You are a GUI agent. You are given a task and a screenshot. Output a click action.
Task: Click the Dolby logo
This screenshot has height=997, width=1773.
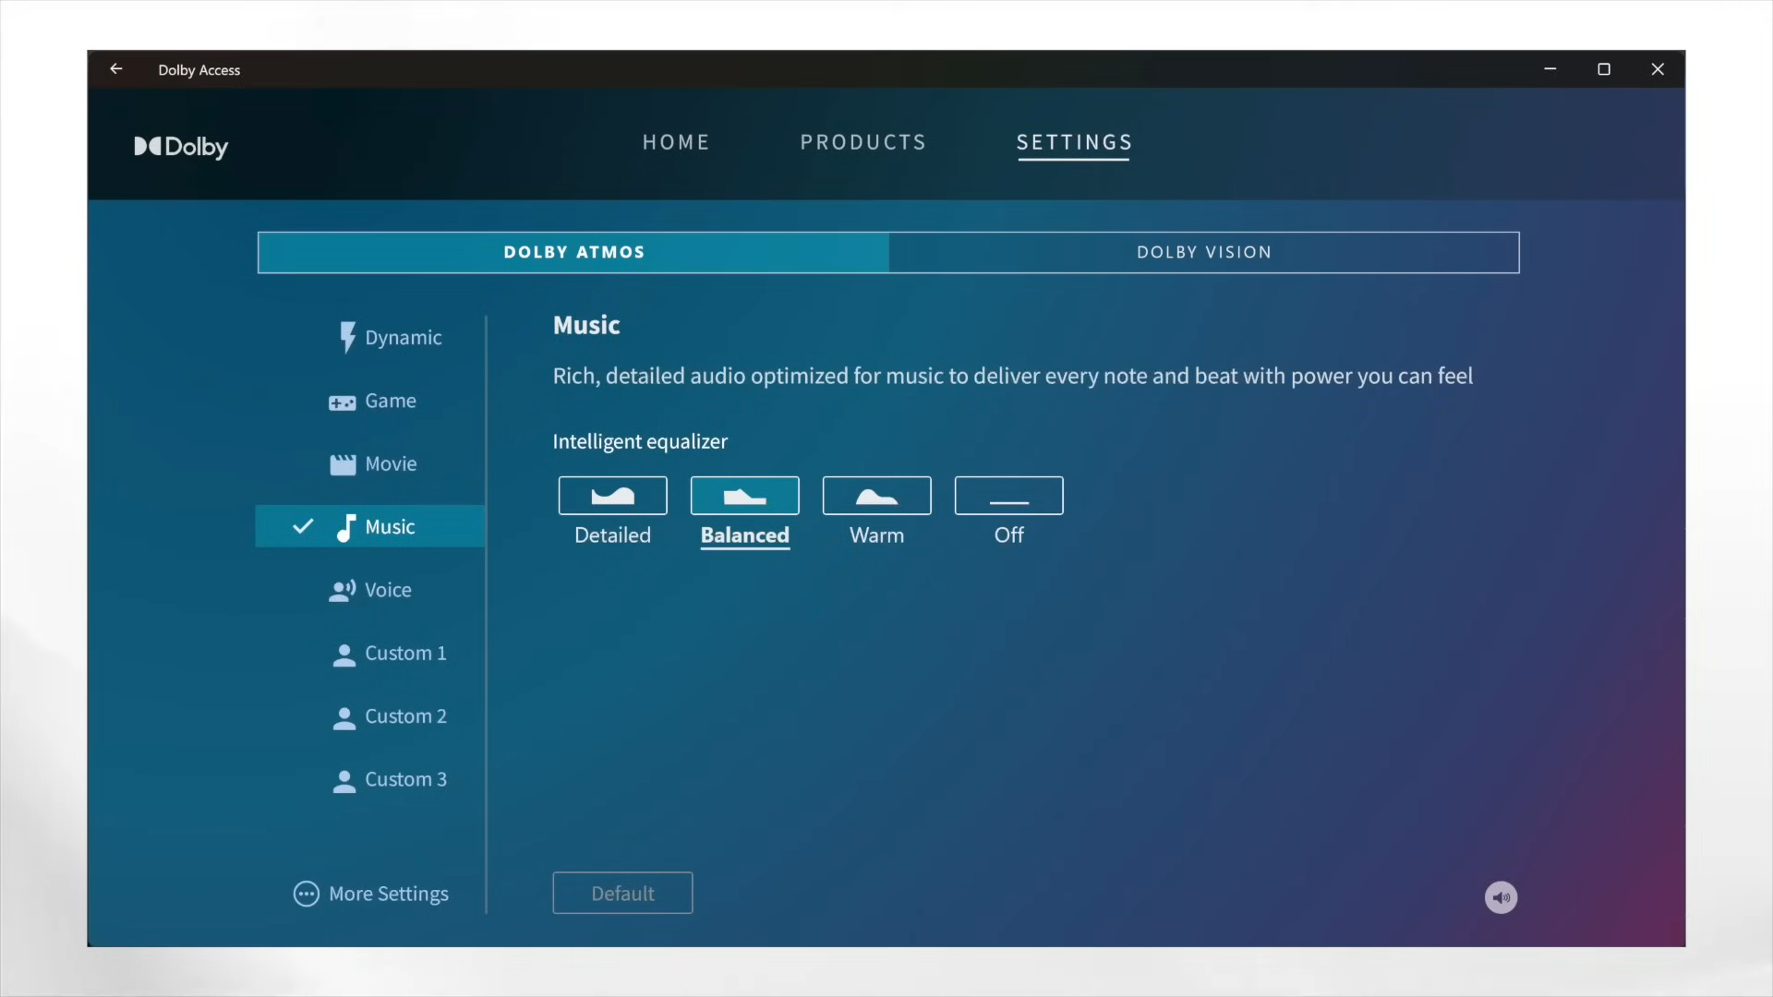pos(181,147)
